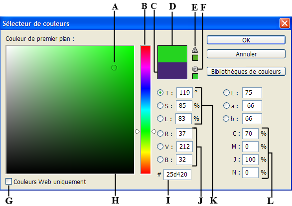
Task: Select the V (green) radio button
Action: 160,147
